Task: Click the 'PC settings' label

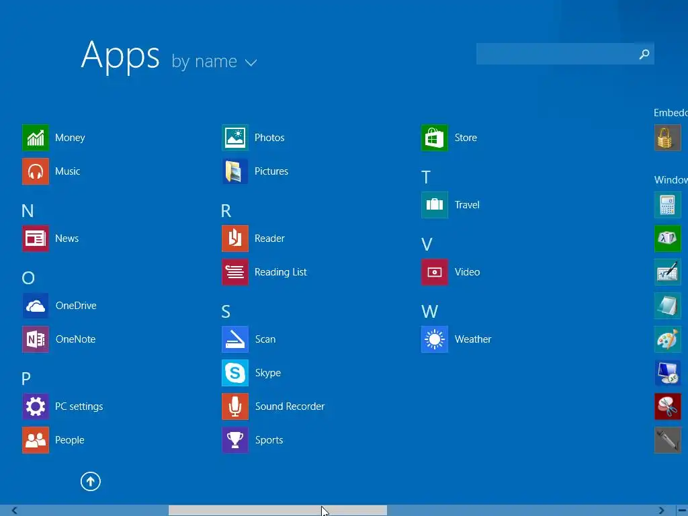Action: pyautogui.click(x=79, y=406)
